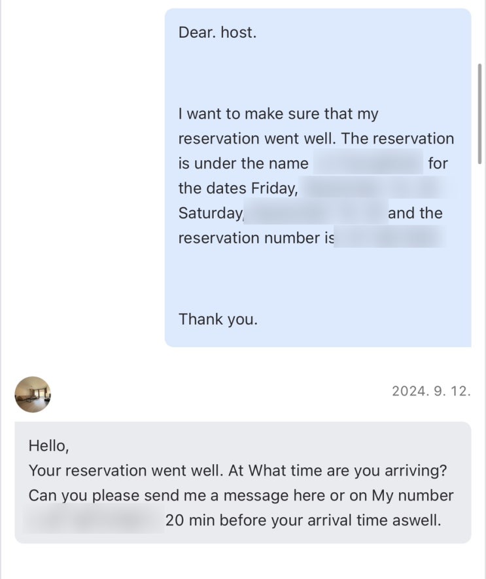Click the blurred reservation number

[x=389, y=237]
